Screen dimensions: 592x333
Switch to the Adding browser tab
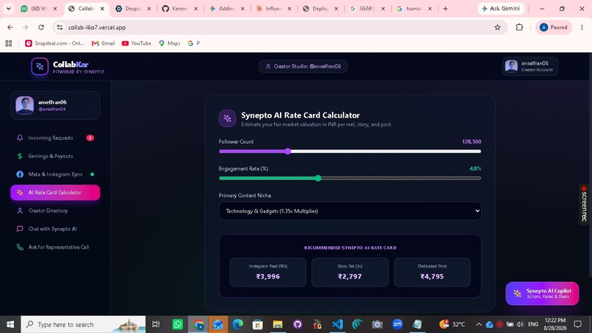(x=227, y=8)
